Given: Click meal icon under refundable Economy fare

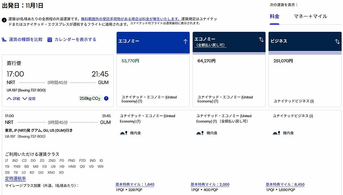Looking at the screenshot, I should [x=200, y=133].
